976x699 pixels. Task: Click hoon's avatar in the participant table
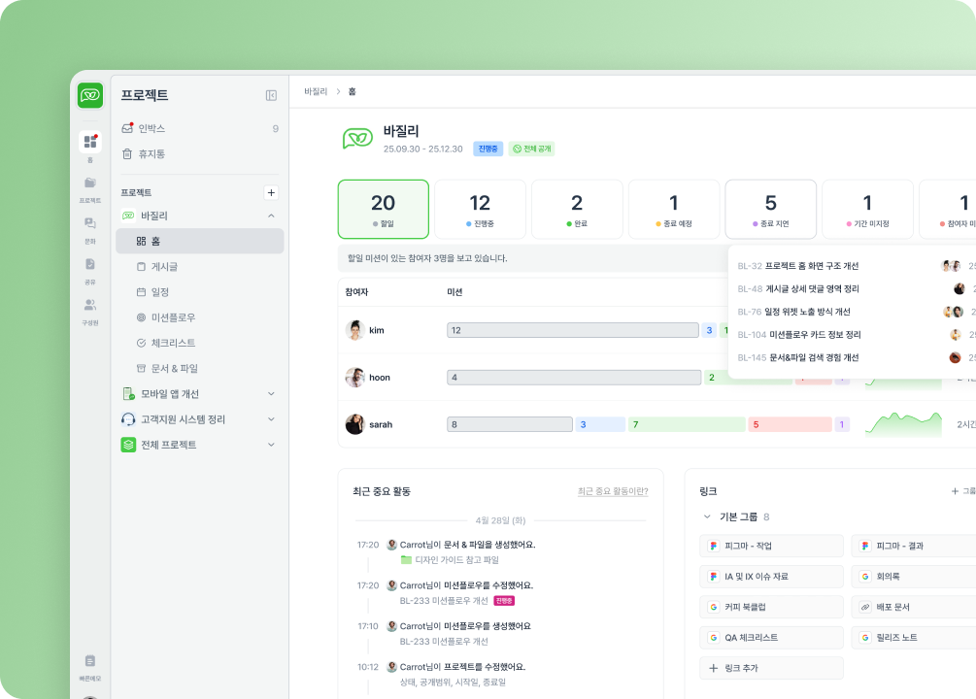coord(354,378)
